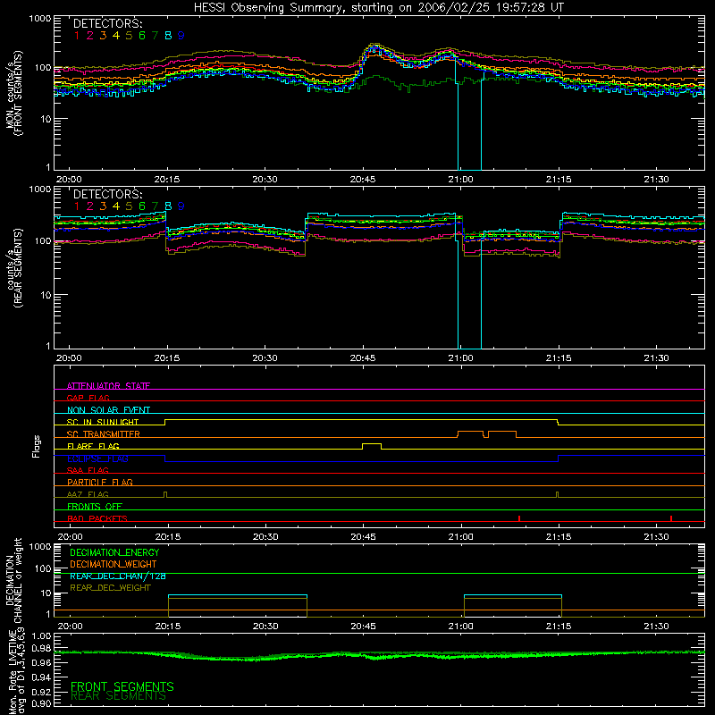This screenshot has height=715, width=715.
Task: Click the A4Z_FLAG label
Action: pos(88,494)
